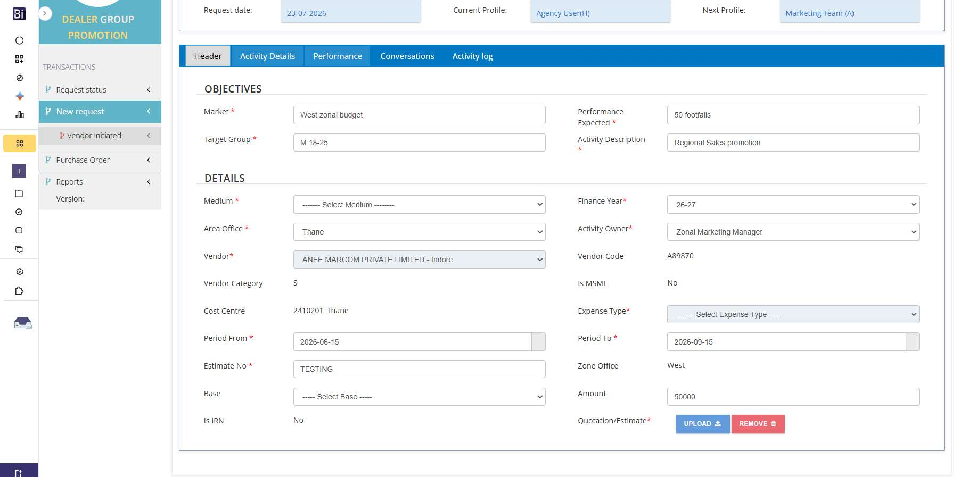Open the calendar button beside Period To
The image size is (960, 477).
tap(913, 342)
